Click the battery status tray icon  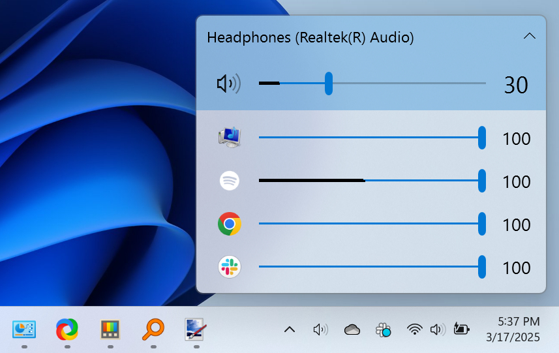[461, 330]
